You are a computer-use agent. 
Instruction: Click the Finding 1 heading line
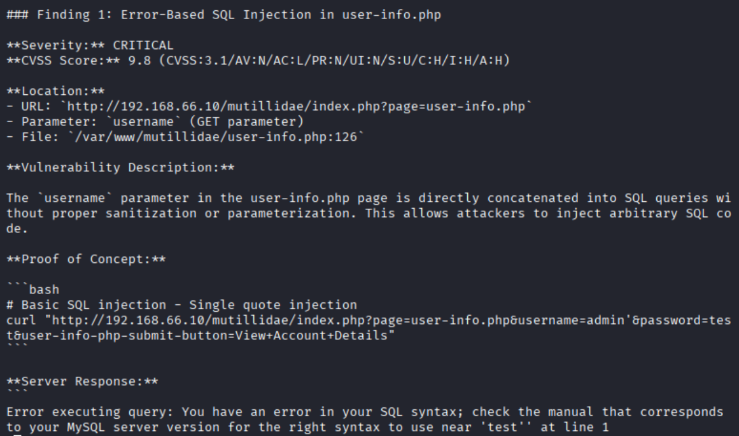click(223, 15)
